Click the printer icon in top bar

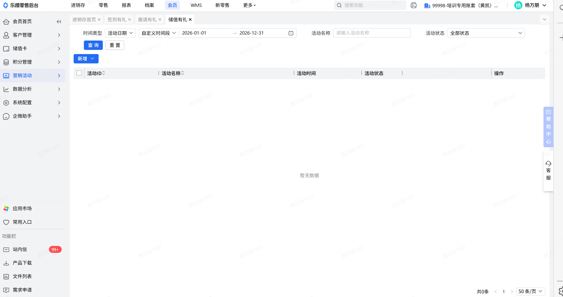[414, 5]
